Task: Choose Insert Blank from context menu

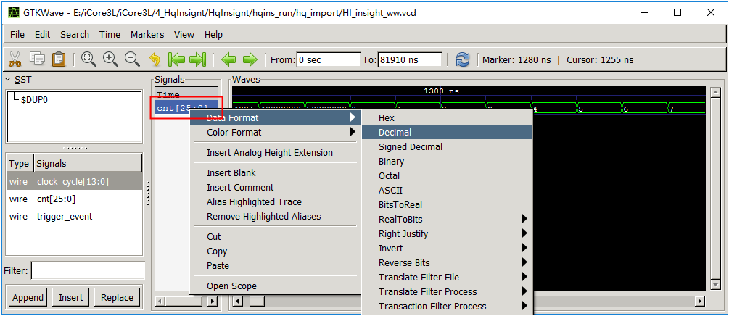Action: click(x=231, y=172)
